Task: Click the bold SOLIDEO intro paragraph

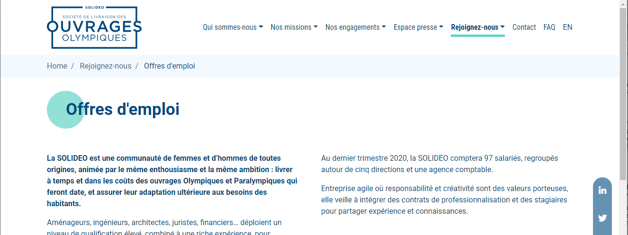Action: tap(171, 181)
